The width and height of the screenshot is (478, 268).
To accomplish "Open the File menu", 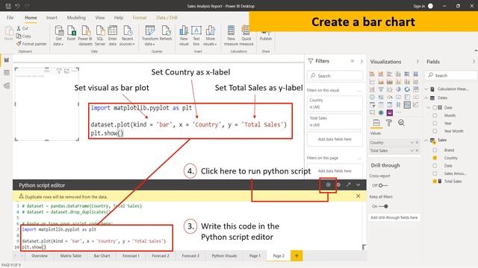I will coord(10,18).
